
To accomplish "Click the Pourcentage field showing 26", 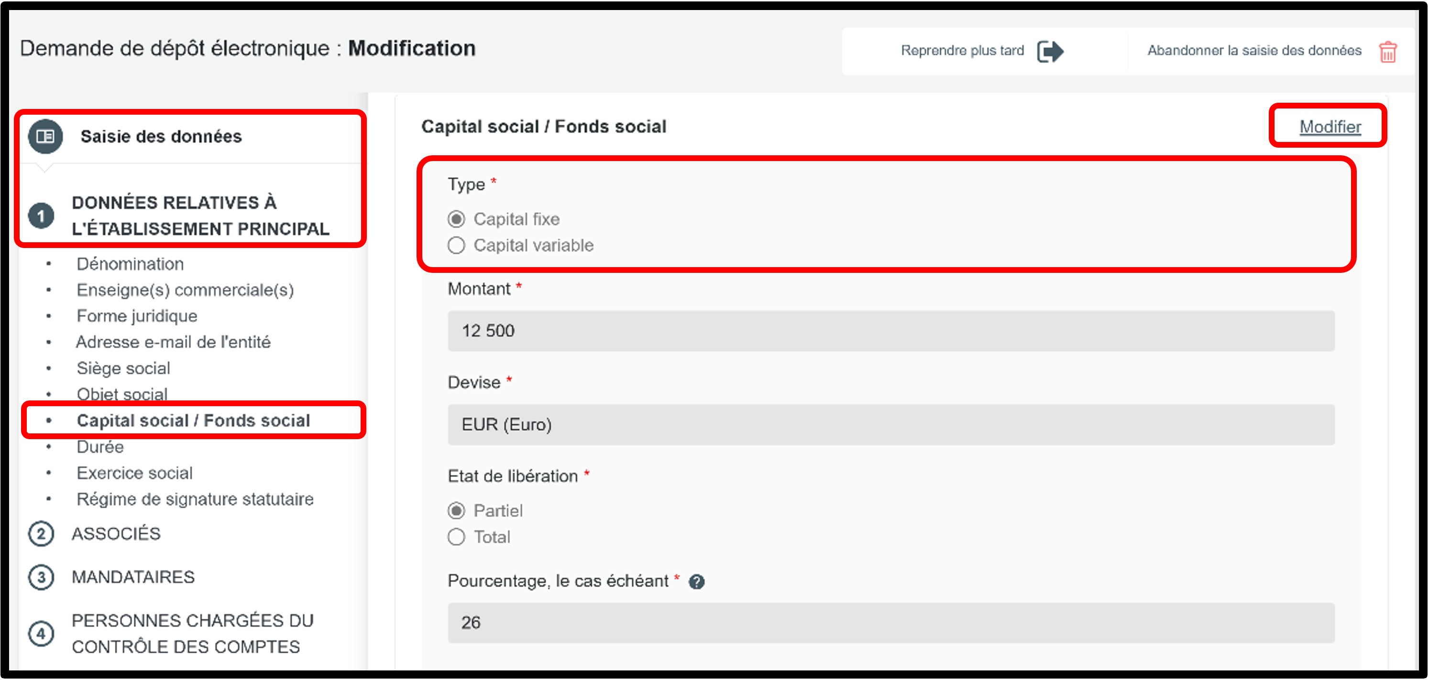I will point(890,623).
